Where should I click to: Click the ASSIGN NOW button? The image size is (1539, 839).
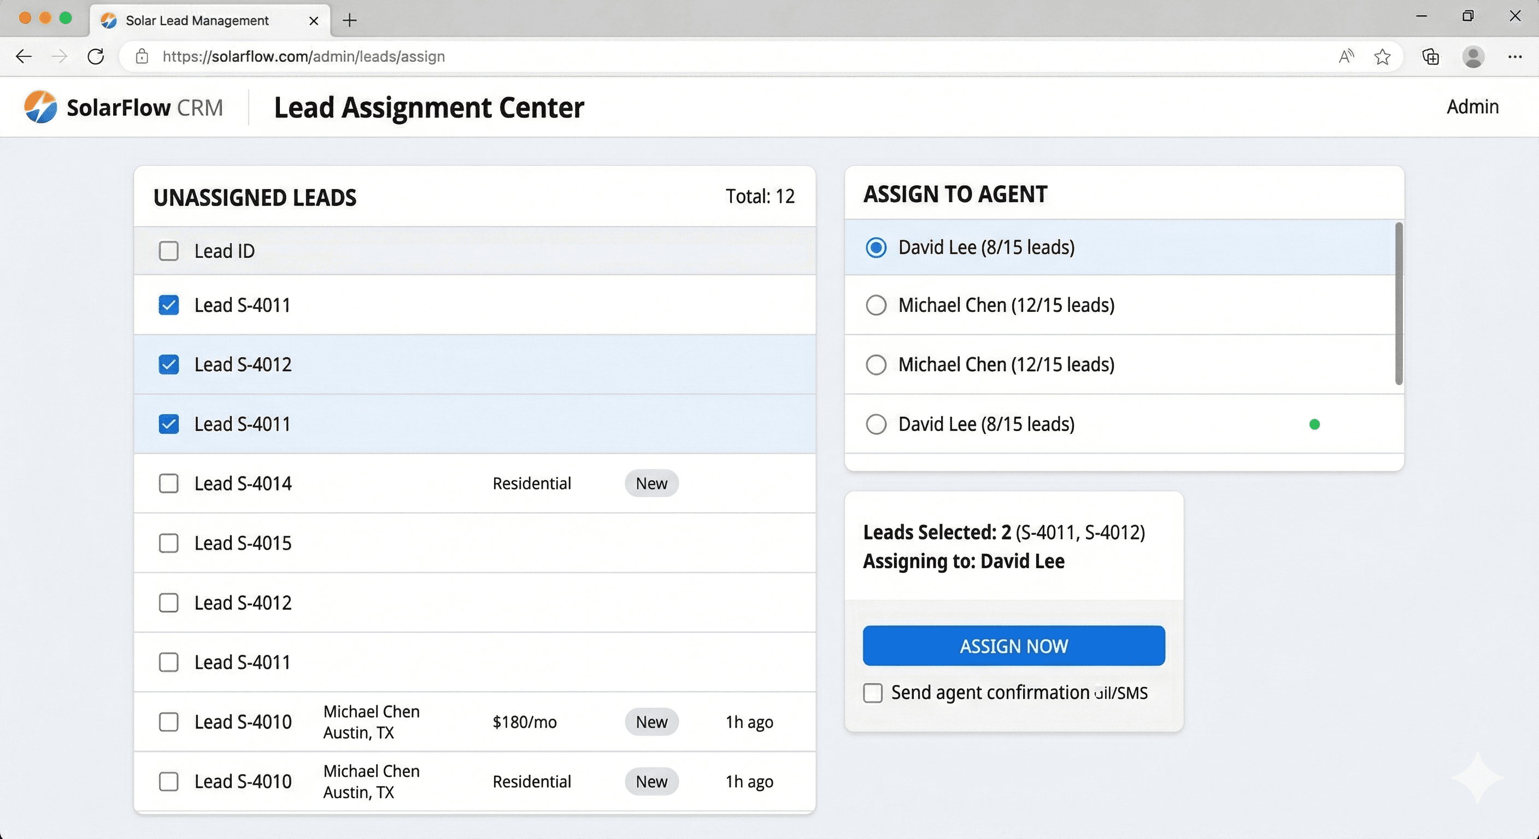point(1013,646)
